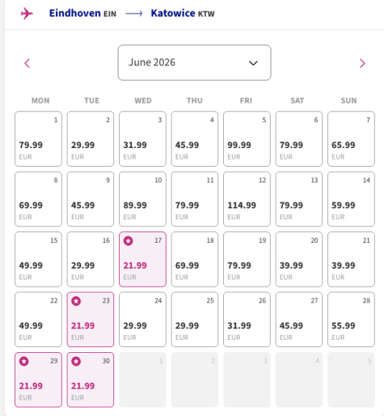Click the star badge on June 30

tap(76, 361)
